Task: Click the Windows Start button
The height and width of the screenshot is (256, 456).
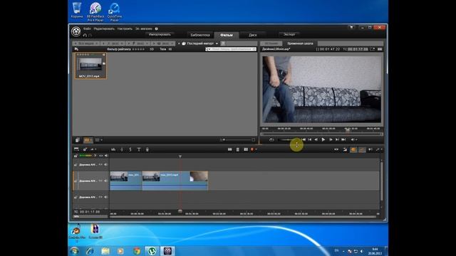Action: pyautogui.click(x=74, y=251)
